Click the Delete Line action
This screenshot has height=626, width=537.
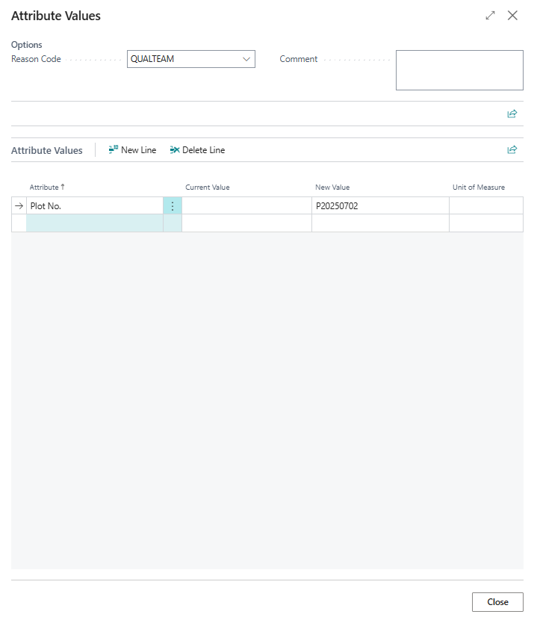pyautogui.click(x=197, y=150)
